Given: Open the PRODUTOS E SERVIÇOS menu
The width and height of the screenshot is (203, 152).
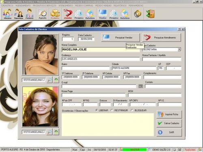Looking at the screenshot, I should click(45, 6).
